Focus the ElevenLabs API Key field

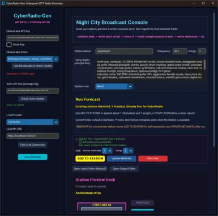point(32,38)
